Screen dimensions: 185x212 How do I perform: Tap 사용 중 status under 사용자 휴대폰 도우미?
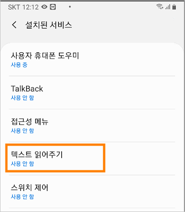(19, 65)
